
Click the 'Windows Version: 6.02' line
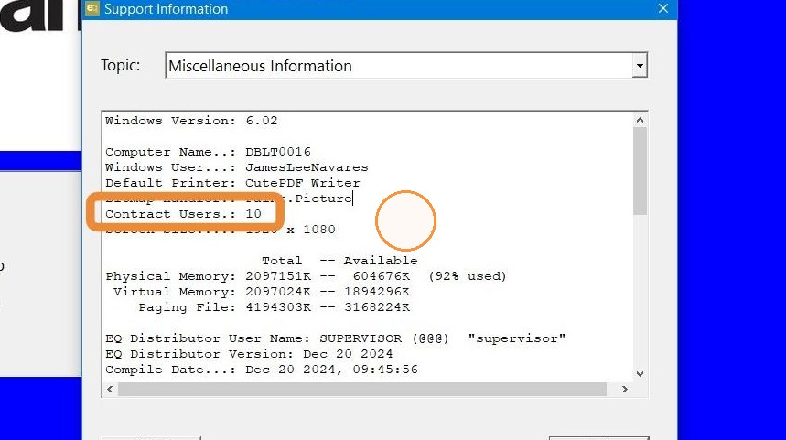[x=191, y=121]
